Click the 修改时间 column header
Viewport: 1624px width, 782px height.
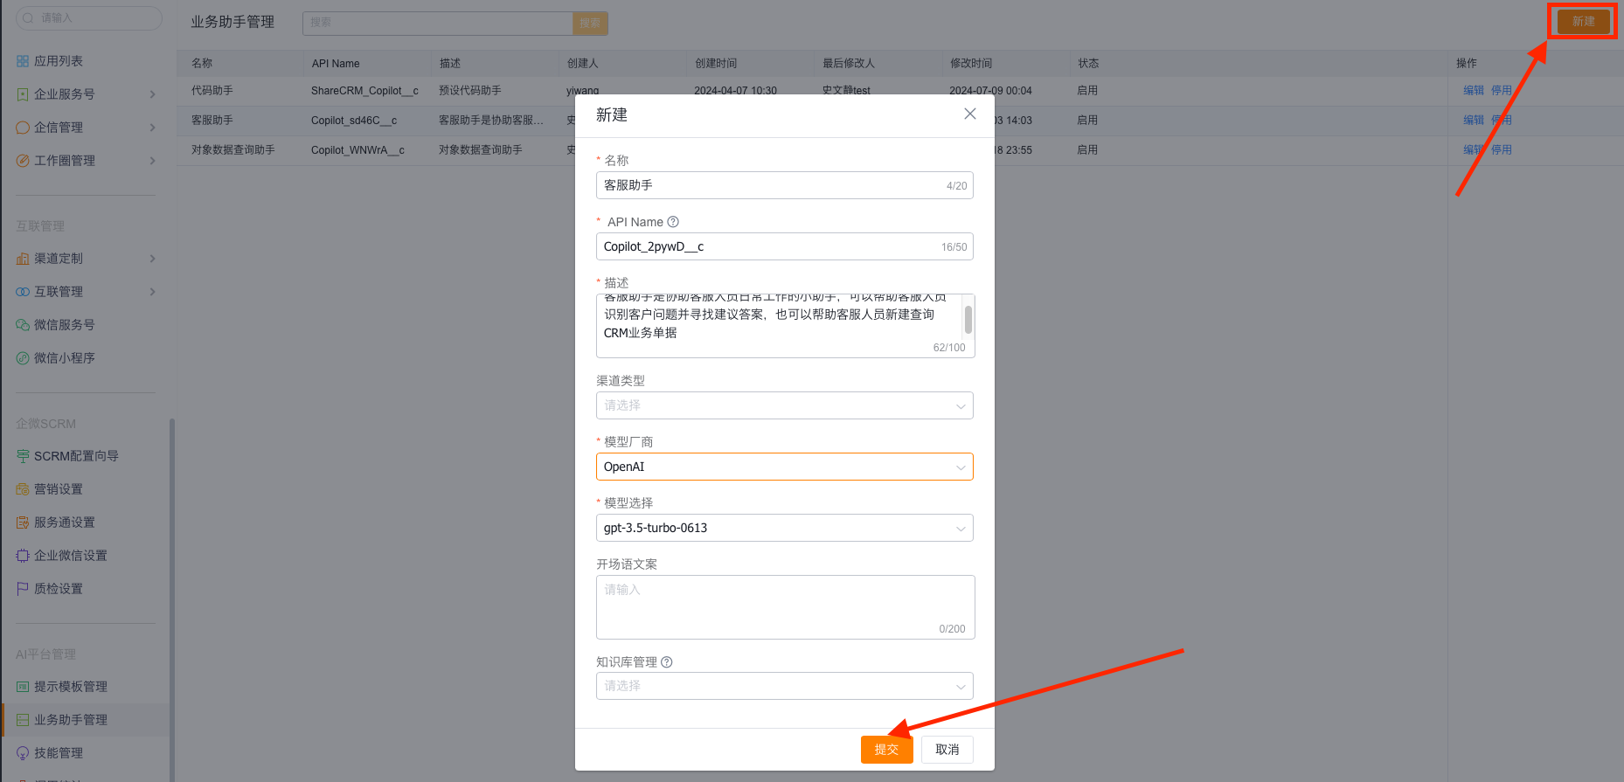971,64
